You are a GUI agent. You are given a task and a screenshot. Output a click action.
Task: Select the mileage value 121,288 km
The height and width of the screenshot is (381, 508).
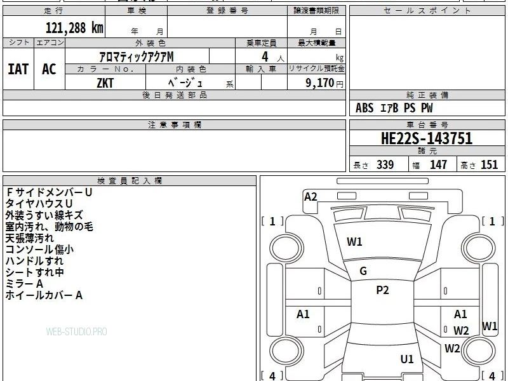74,27
